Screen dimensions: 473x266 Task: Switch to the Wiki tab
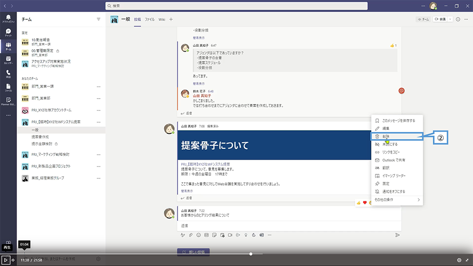pos(162,19)
